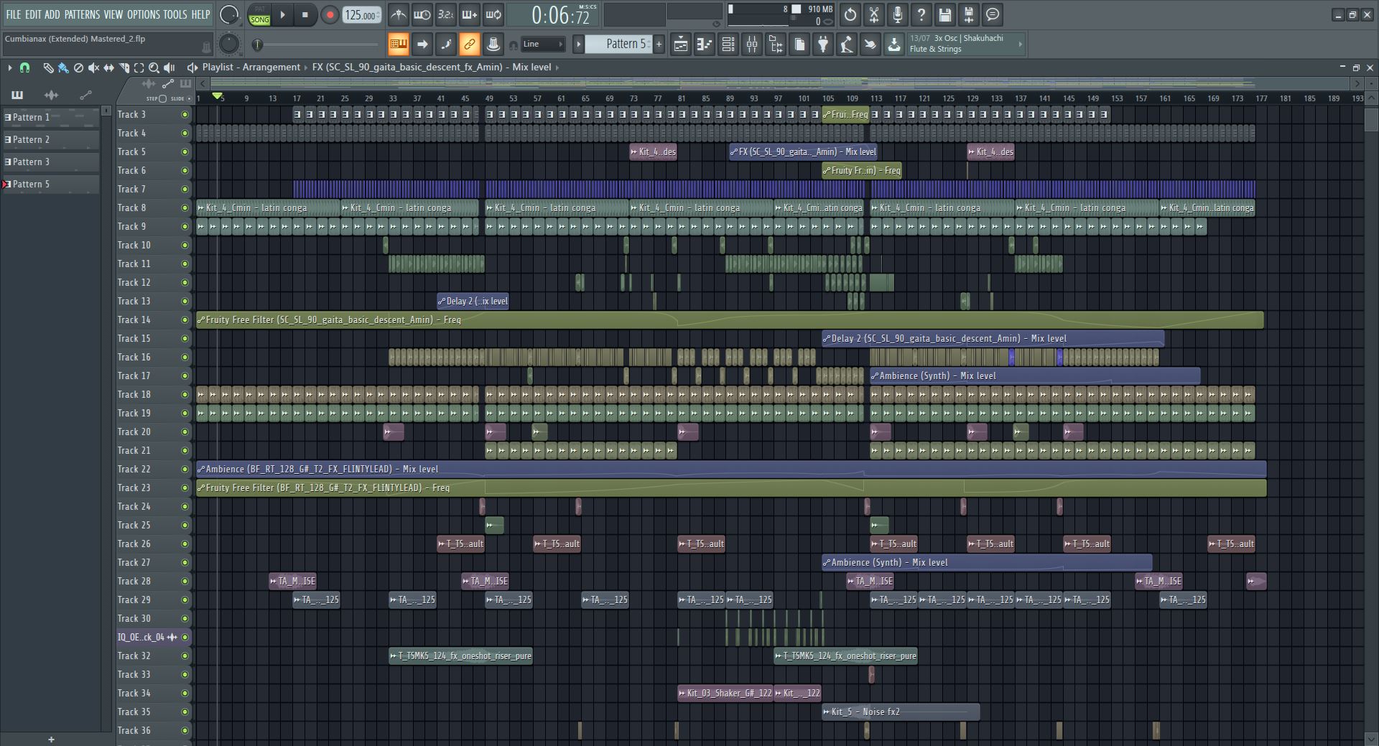
Task: Switch the PAT/SONG mode toggle
Action: tap(259, 15)
